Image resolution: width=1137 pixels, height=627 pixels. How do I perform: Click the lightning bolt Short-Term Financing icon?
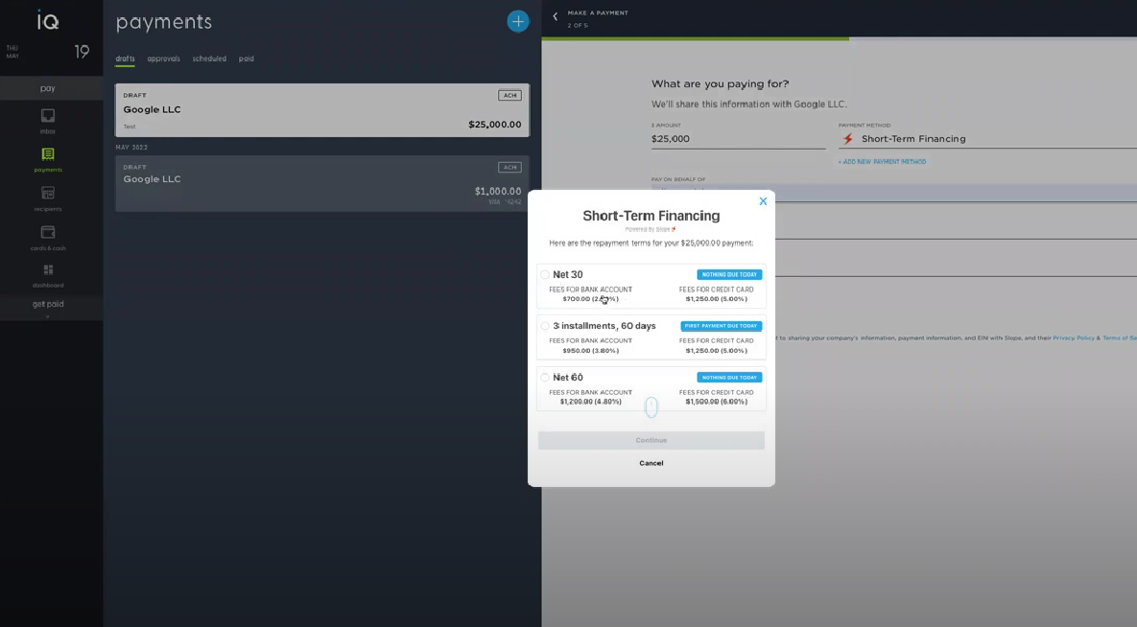[x=847, y=138]
